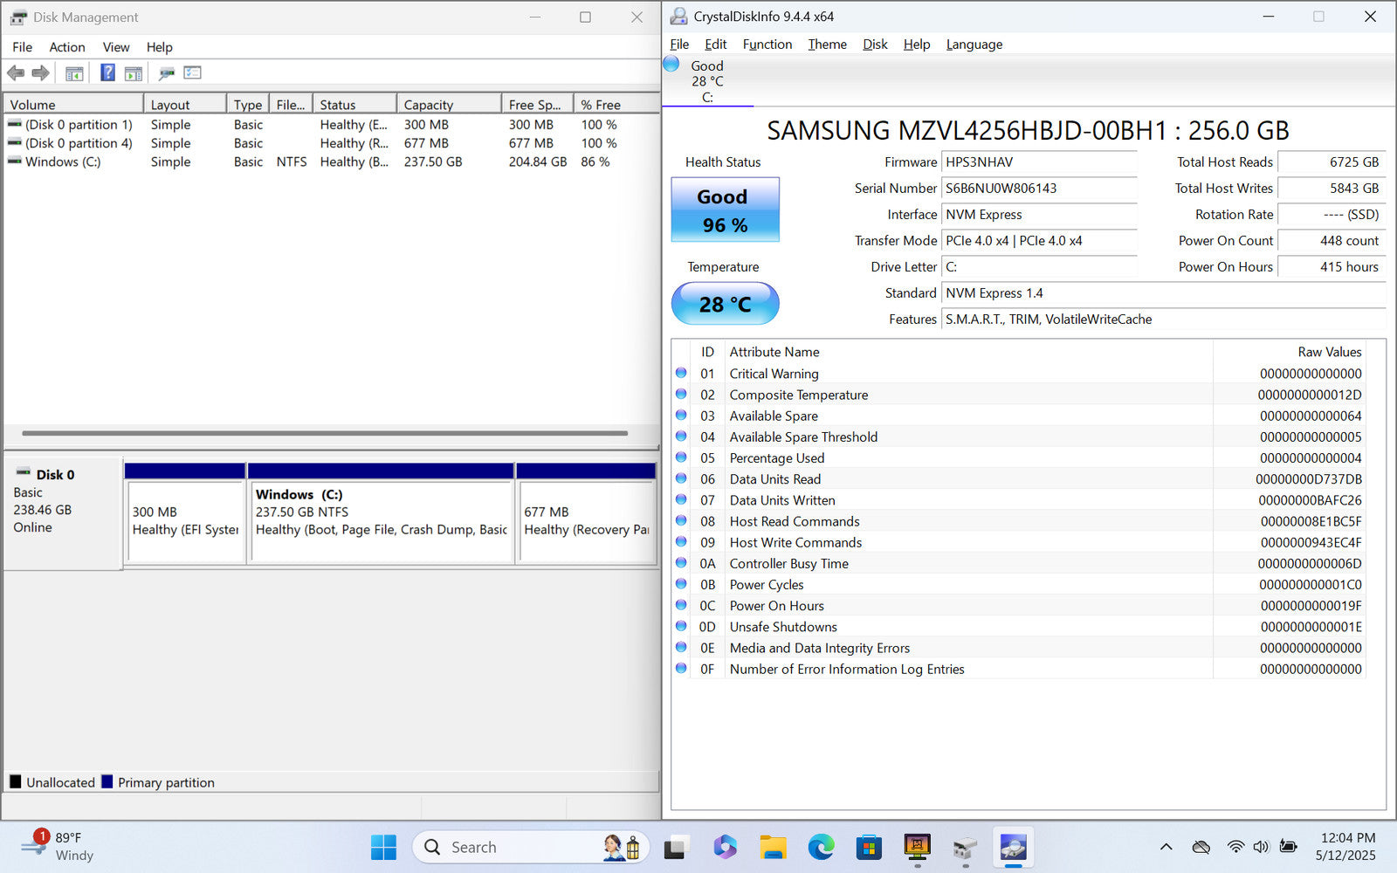Click the Show/Hide Console Tree toolbar icon
The image size is (1397, 873).
pyautogui.click(x=74, y=73)
